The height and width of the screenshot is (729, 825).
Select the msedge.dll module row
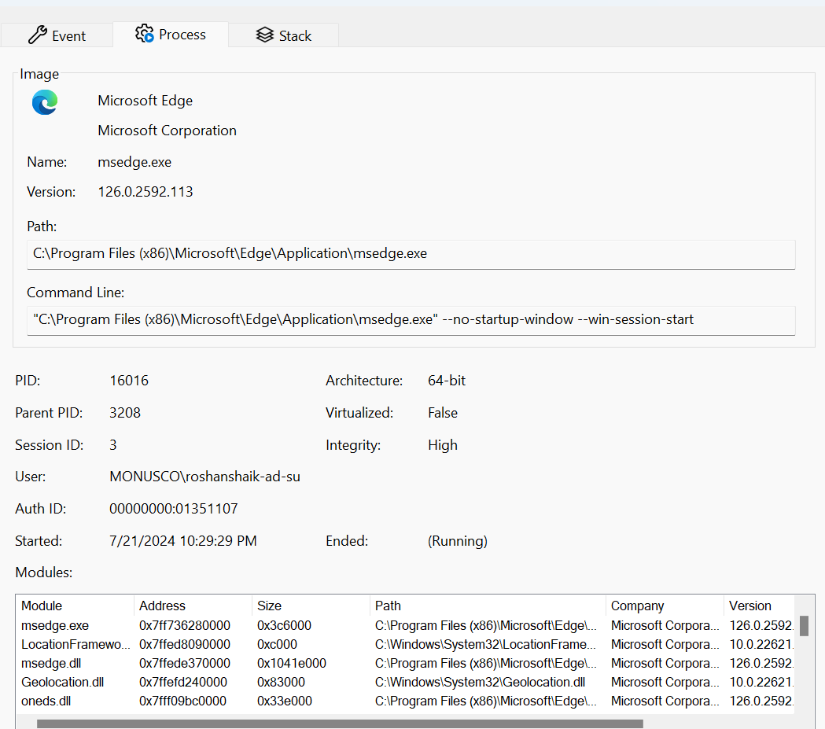click(405, 663)
